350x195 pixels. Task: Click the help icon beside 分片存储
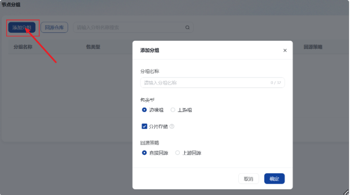coord(172,126)
